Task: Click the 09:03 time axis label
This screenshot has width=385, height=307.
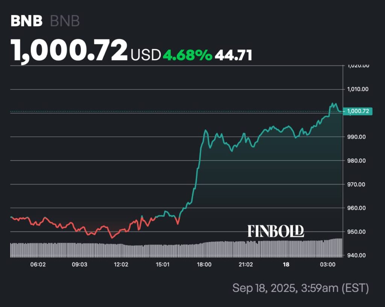Action: (x=79, y=265)
